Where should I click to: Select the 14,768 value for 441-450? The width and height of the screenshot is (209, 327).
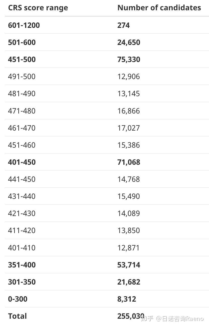point(128,179)
